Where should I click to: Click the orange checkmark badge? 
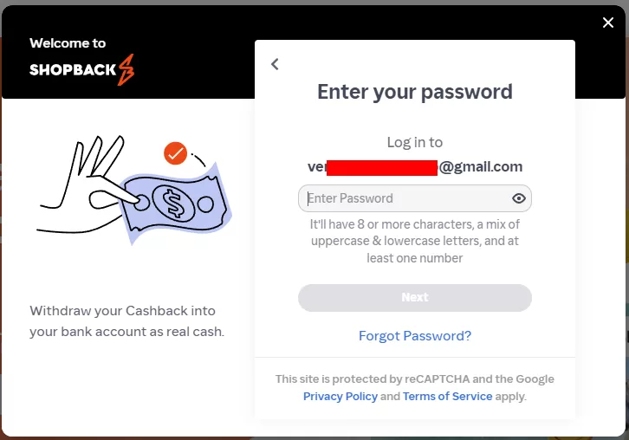pyautogui.click(x=175, y=154)
